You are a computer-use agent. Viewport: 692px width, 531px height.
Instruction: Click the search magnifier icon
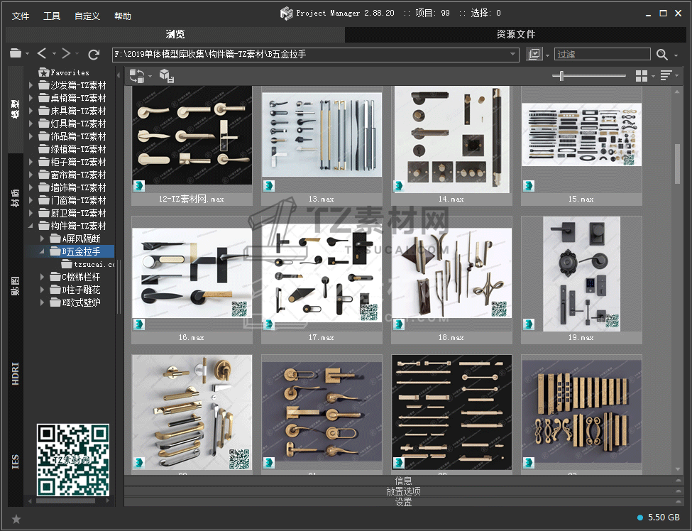point(662,55)
